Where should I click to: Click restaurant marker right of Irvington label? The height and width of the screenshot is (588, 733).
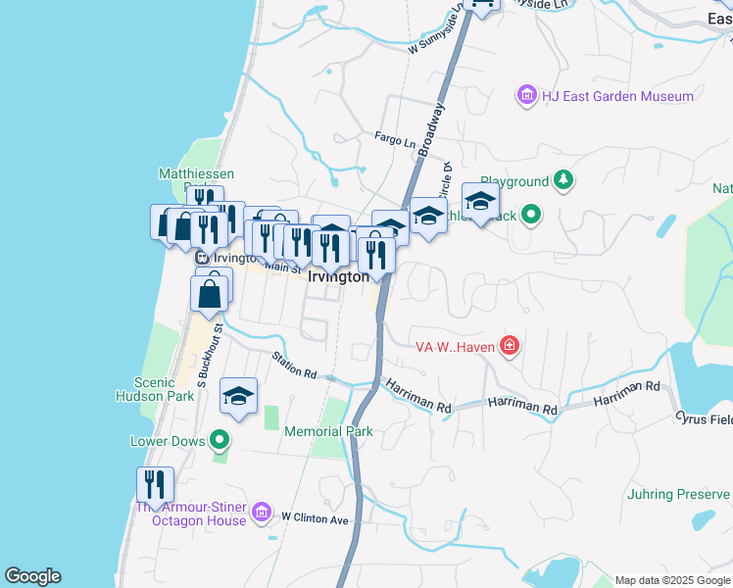376,254
